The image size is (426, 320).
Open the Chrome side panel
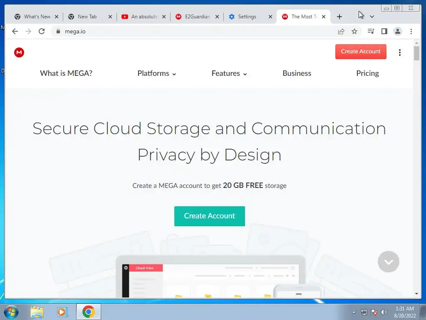pos(384,31)
